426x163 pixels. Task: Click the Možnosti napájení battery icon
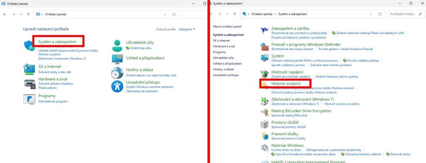pos(264,74)
